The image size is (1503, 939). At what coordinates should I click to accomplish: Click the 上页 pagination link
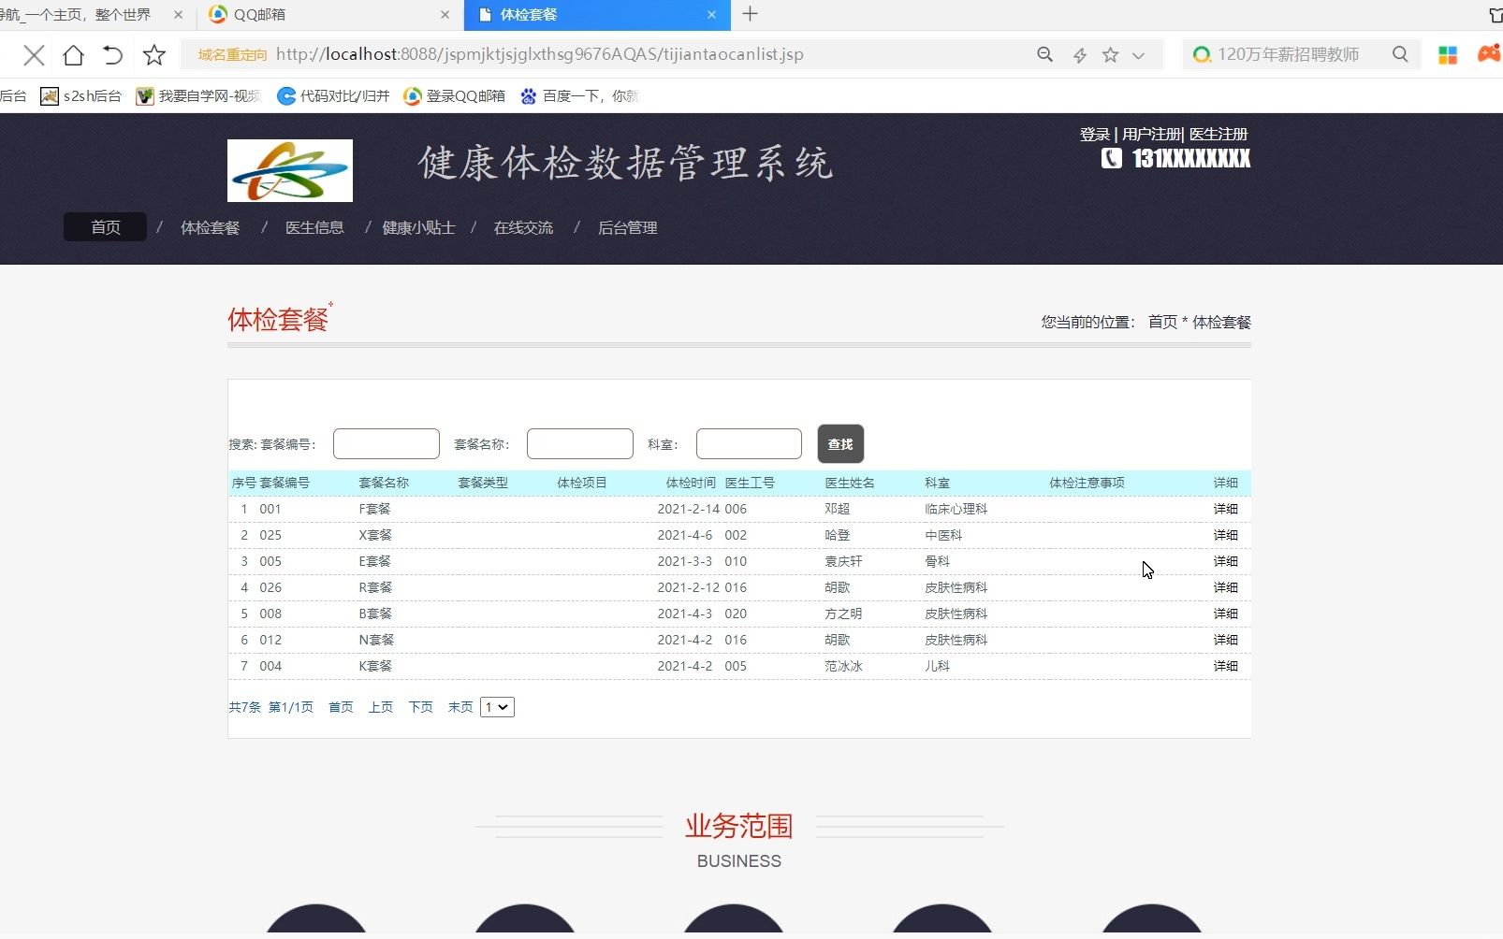point(381,707)
